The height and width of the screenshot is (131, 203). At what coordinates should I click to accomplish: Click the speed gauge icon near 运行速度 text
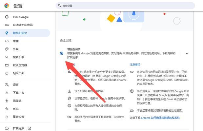click(x=132, y=110)
